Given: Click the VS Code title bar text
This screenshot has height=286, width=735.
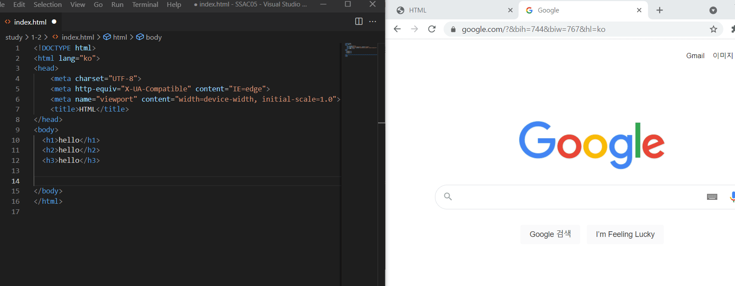Looking at the screenshot, I should coord(250,4).
